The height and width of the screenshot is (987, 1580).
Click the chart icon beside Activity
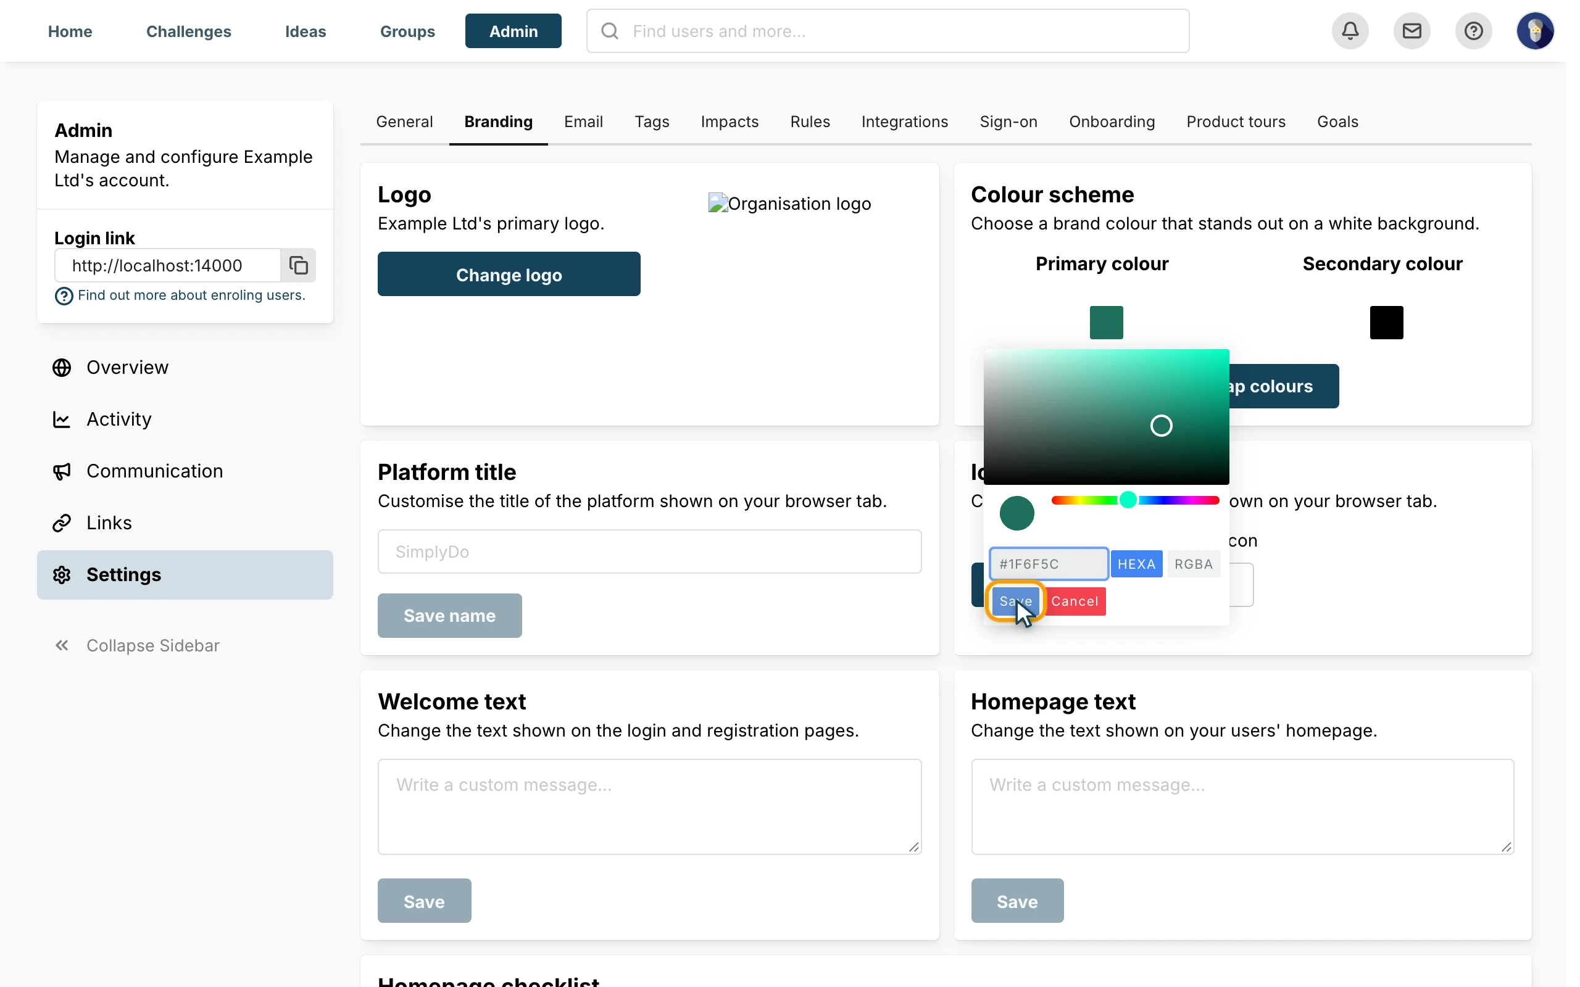click(62, 419)
